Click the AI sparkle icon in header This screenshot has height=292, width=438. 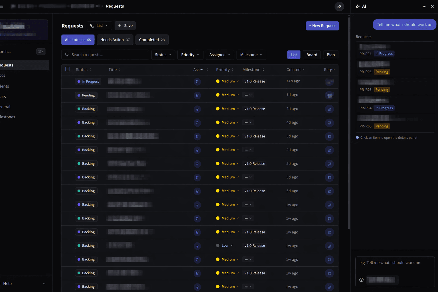pyautogui.click(x=339, y=7)
